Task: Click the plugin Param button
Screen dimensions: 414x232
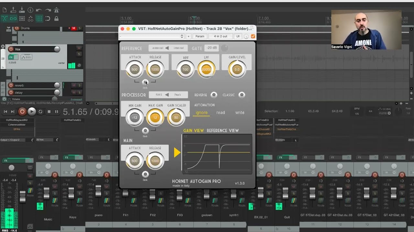Action: [200, 36]
